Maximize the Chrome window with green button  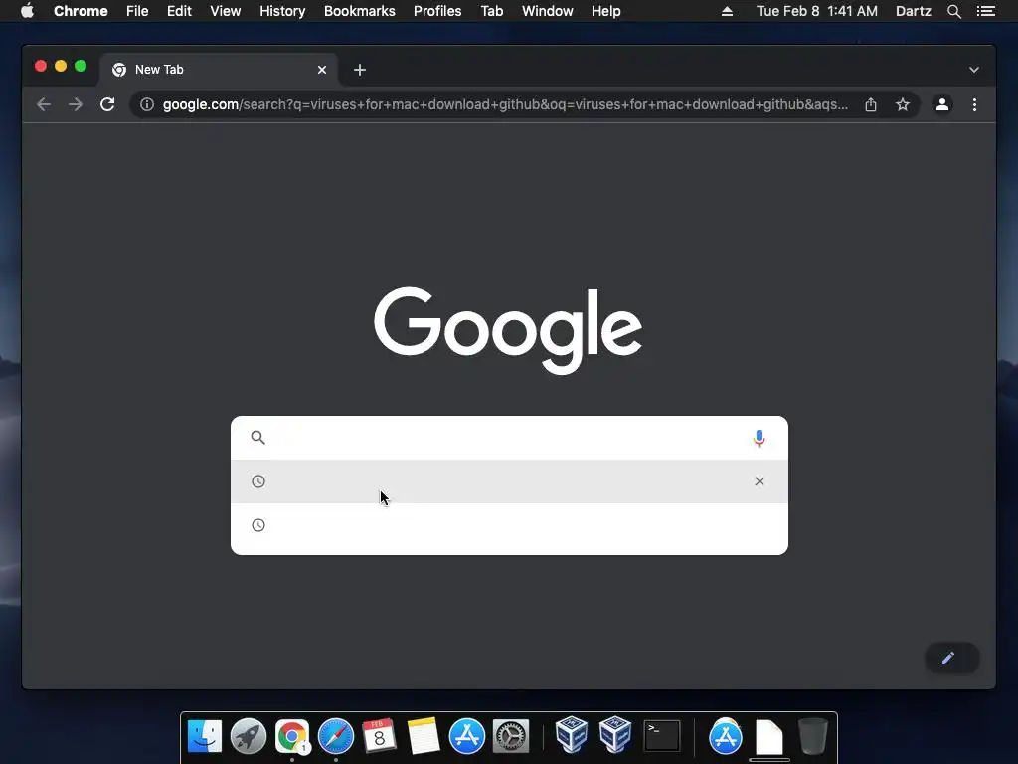point(81,66)
